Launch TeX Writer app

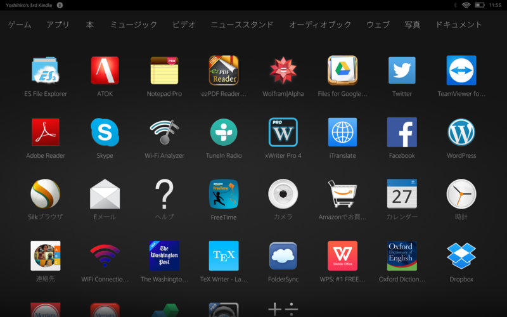[224, 256]
